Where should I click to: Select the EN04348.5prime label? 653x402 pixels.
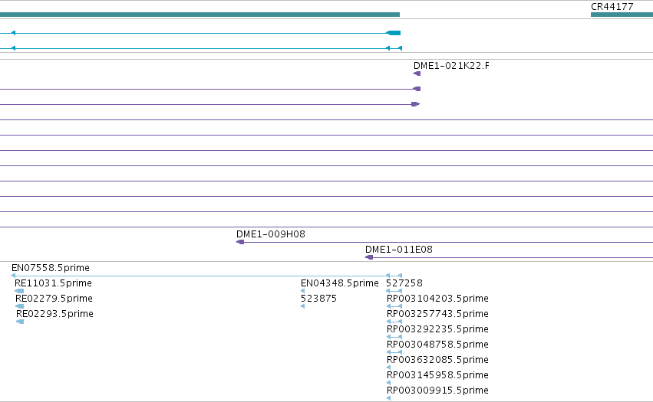[x=340, y=283]
